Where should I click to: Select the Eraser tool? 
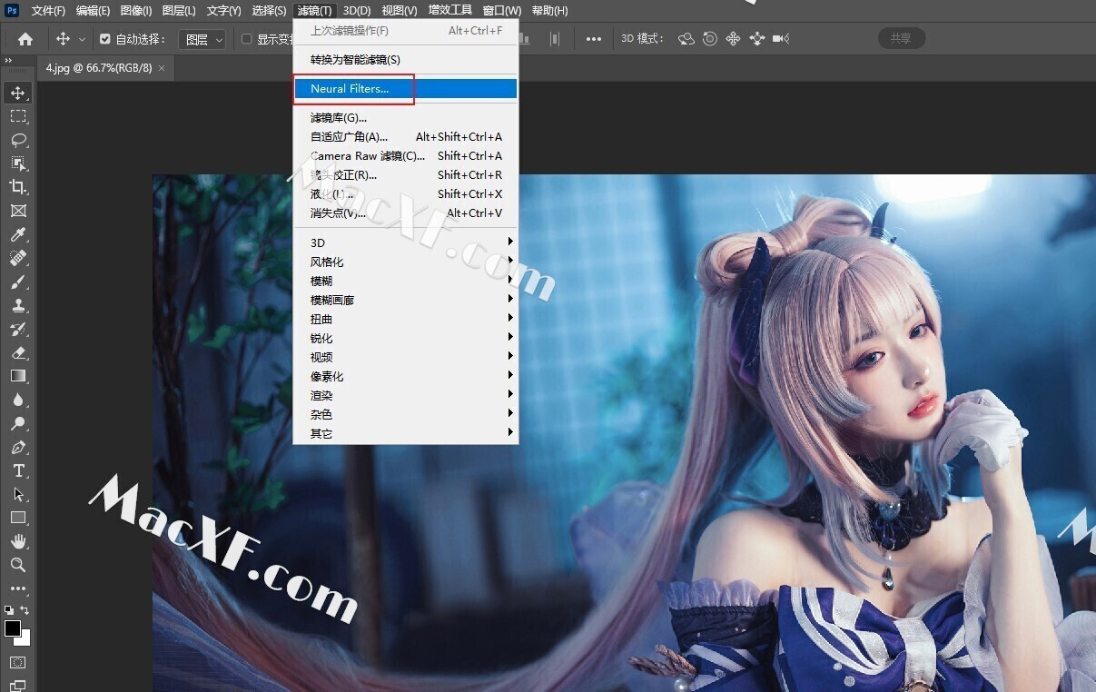[x=18, y=352]
